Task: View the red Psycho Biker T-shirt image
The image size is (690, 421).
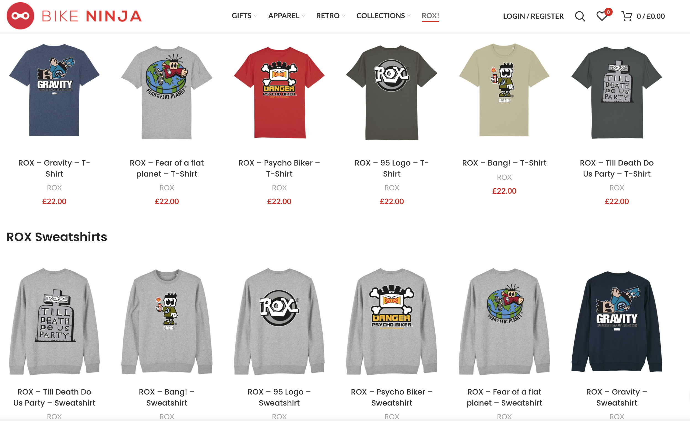Action: pyautogui.click(x=279, y=92)
